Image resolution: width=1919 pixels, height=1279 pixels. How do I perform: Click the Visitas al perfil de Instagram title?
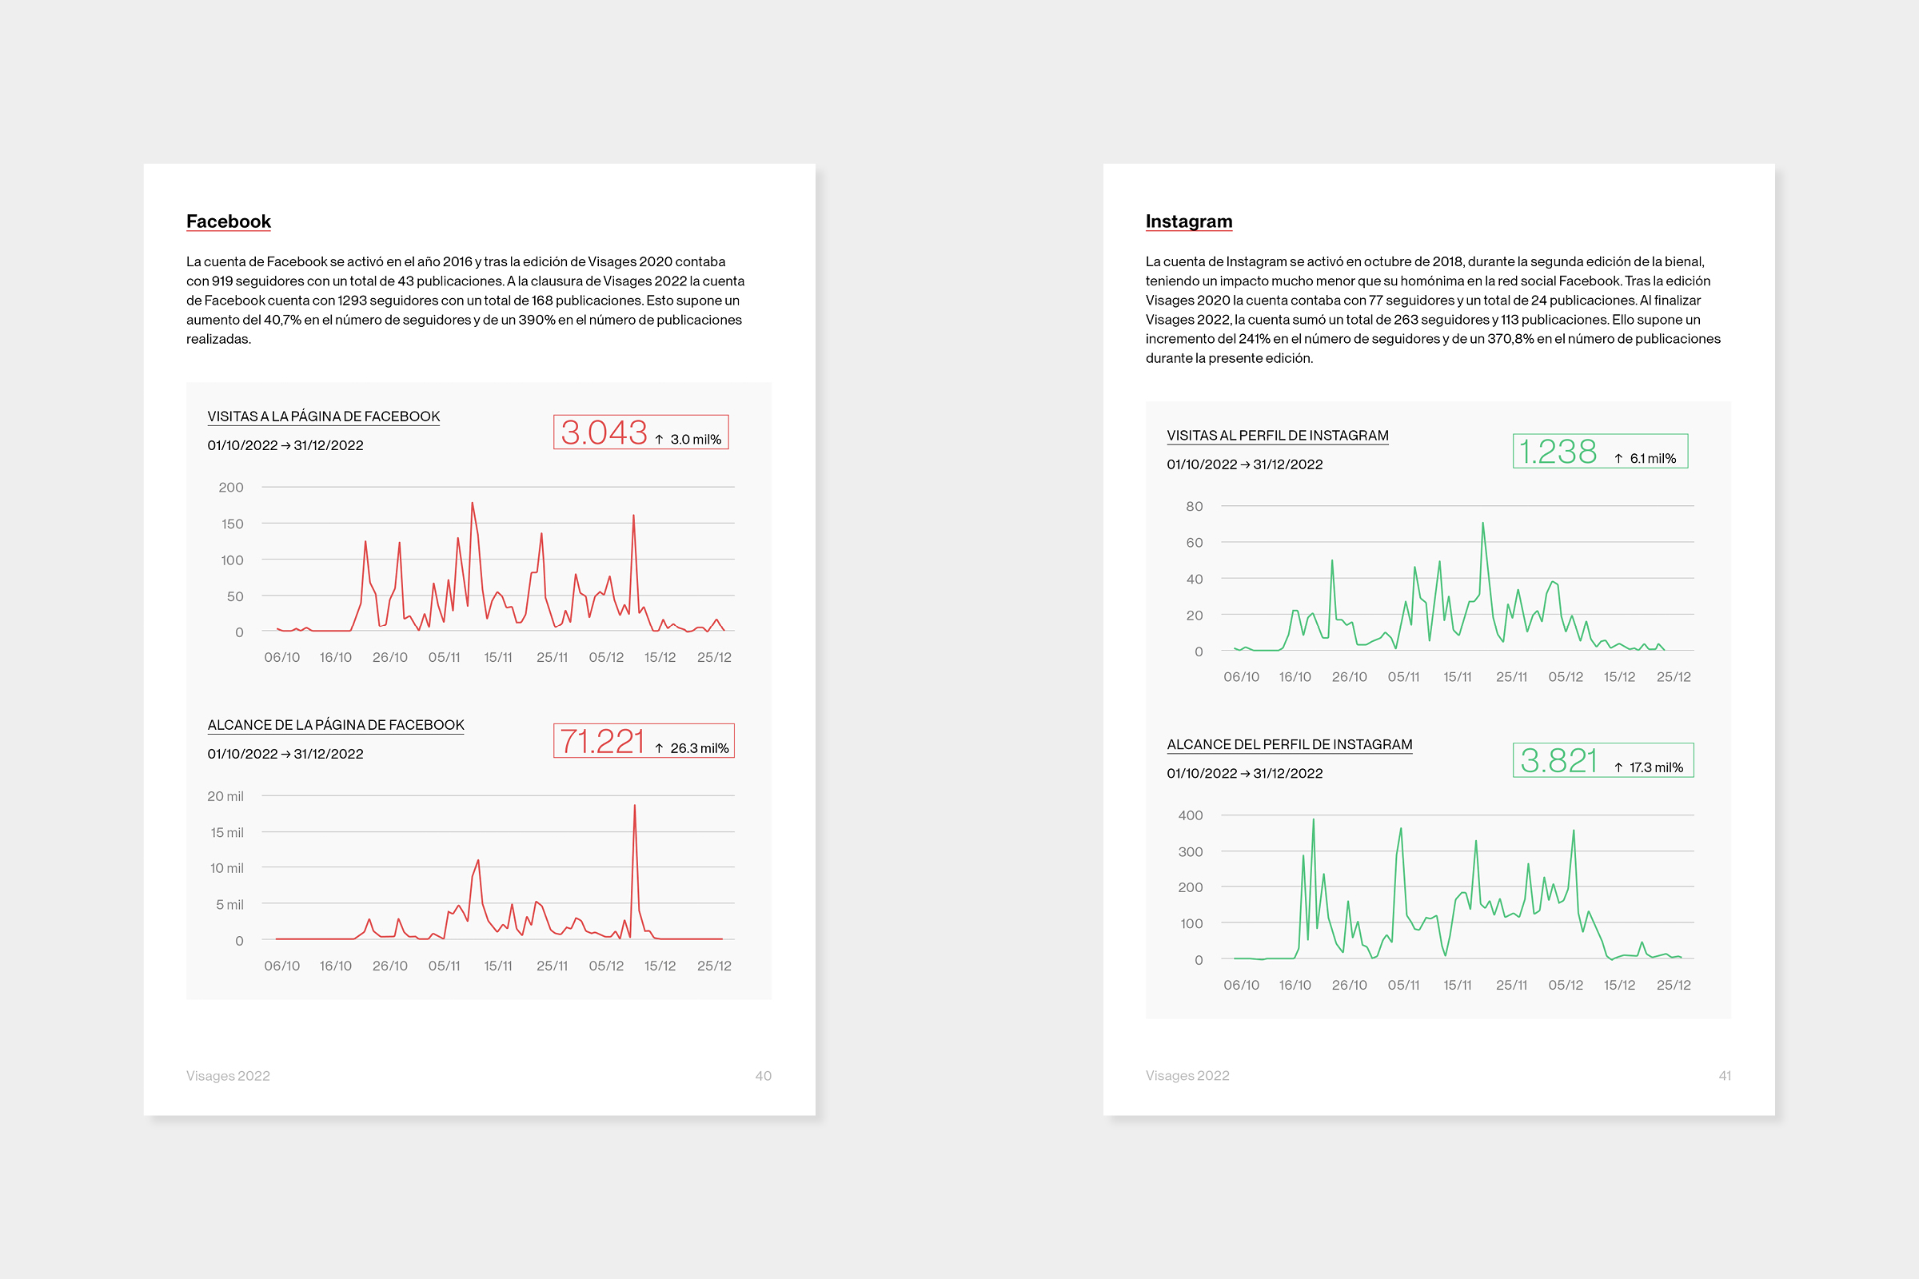[x=1277, y=436]
